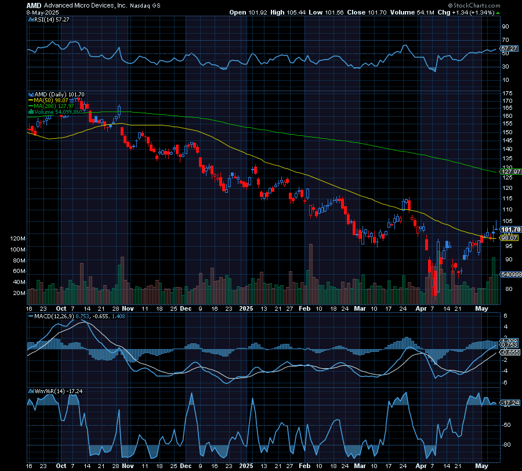Click the candlestick icon in AMD legend
The width and height of the screenshot is (522, 471).
point(31,94)
